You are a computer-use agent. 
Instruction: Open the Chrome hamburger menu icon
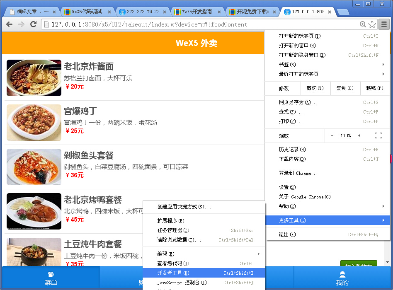point(384,24)
